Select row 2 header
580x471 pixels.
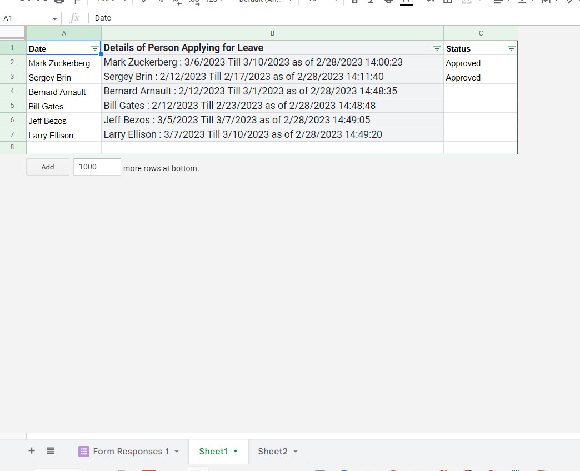(x=12, y=62)
